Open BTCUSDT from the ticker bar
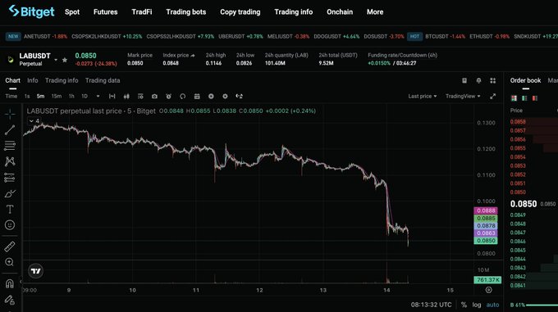558x312 pixels. tap(445, 36)
